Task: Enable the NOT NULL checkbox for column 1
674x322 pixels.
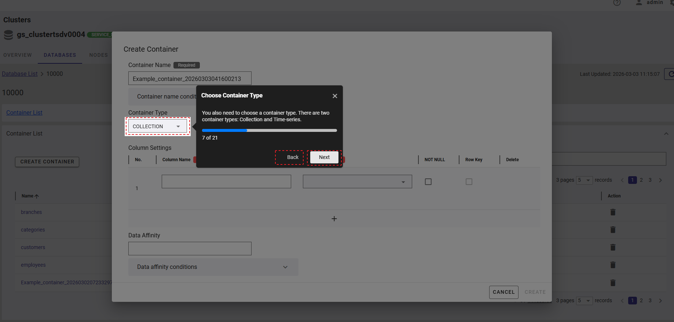Action: (x=428, y=182)
